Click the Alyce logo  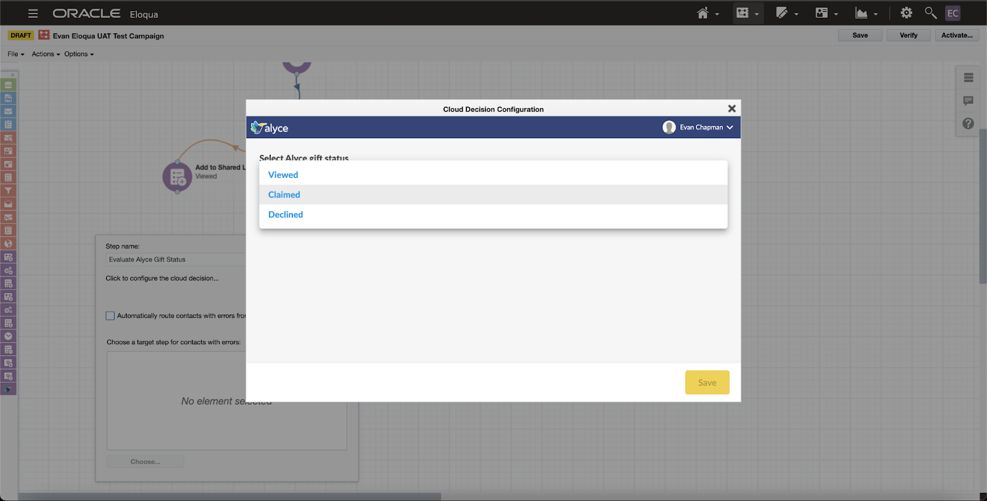[270, 128]
